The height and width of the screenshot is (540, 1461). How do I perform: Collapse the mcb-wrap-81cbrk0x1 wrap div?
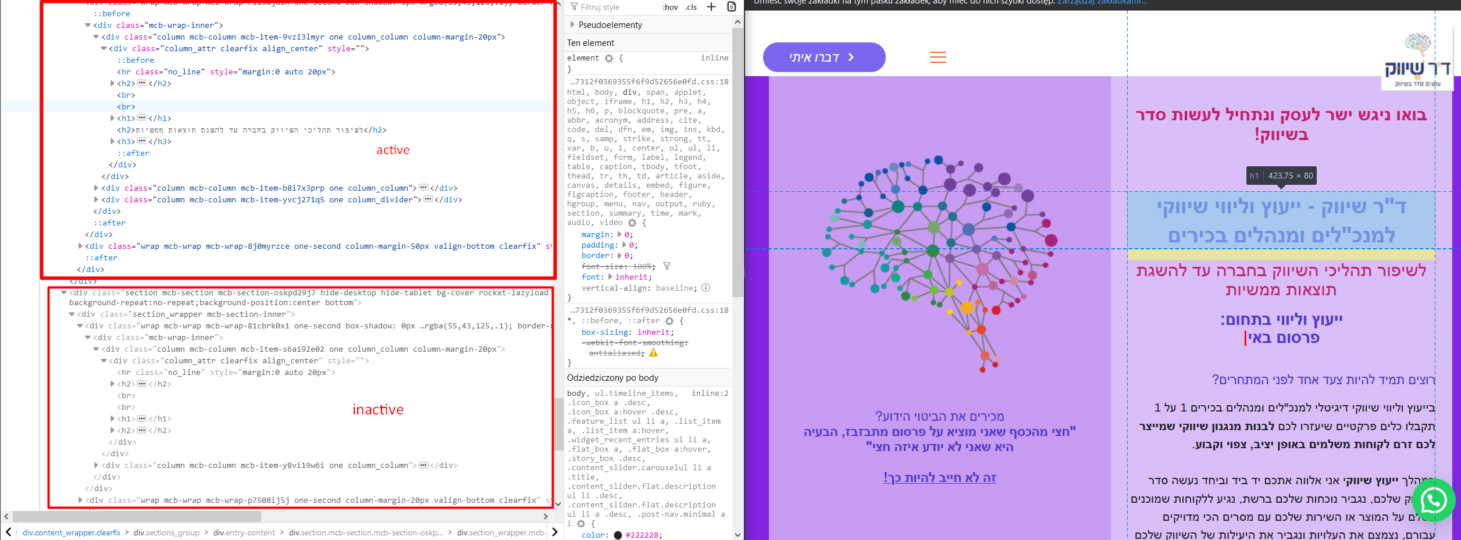(x=80, y=326)
